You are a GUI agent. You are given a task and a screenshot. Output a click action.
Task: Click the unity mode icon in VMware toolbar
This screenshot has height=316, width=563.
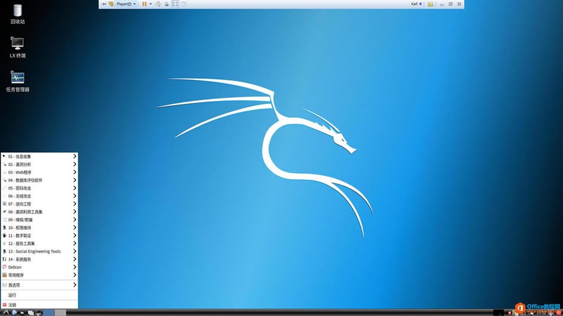184,4
